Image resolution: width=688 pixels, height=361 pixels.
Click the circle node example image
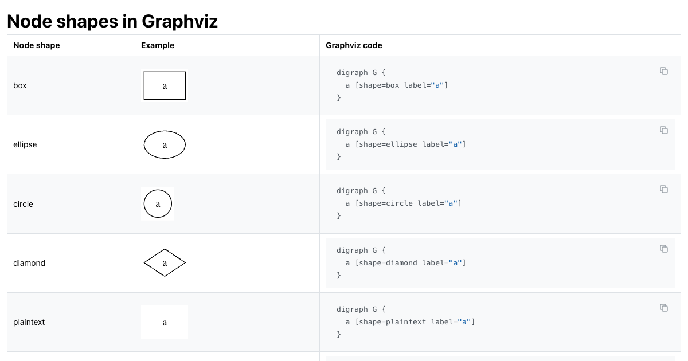pyautogui.click(x=158, y=203)
